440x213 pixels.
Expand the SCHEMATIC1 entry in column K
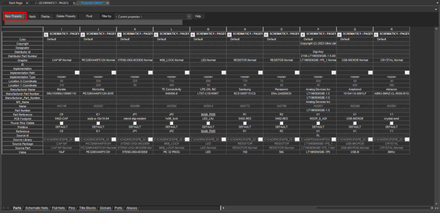119,35
